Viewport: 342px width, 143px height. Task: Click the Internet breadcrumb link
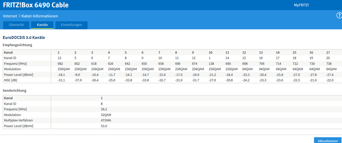(x=10, y=16)
